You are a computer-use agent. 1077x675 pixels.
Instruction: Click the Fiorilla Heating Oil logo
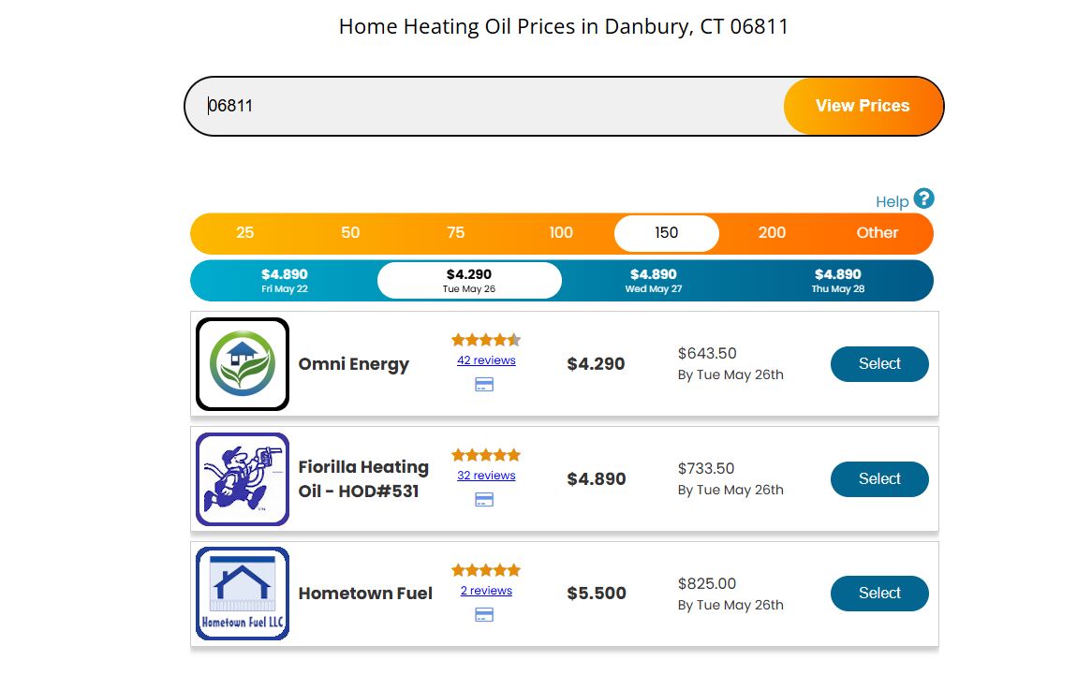(x=243, y=479)
